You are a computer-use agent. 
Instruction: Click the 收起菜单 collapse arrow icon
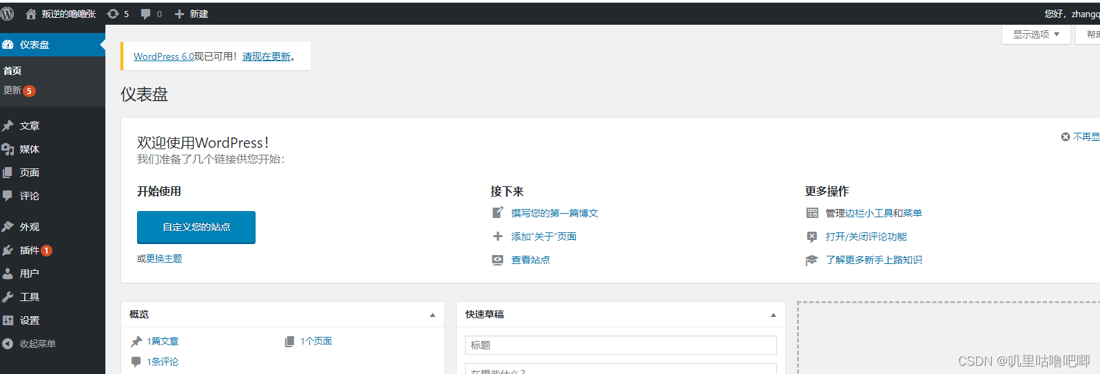[8, 344]
